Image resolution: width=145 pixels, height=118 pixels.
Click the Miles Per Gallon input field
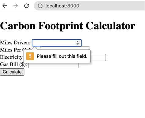pyautogui.click(x=65, y=48)
